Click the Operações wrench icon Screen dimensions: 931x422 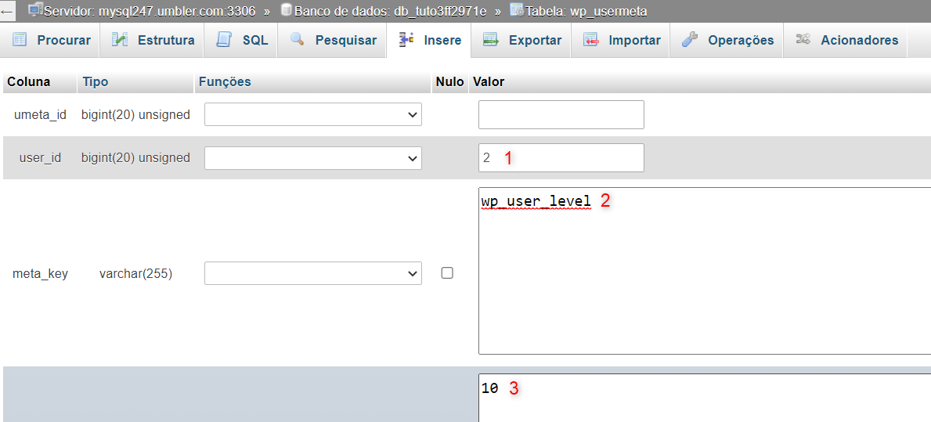[689, 40]
